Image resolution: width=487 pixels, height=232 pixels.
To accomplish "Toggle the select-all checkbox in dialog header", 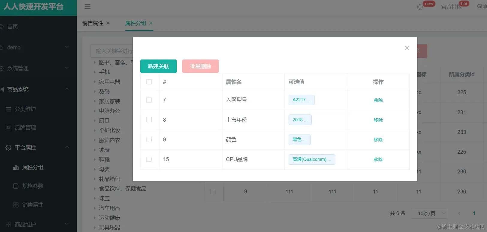I will (149, 82).
